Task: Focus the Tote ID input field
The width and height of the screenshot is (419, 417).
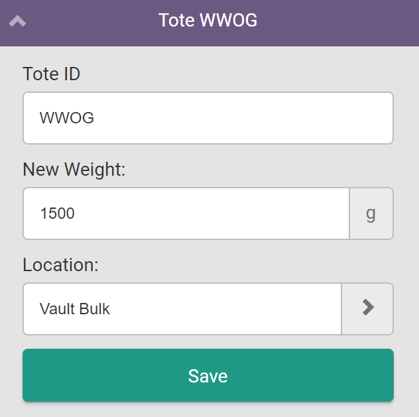Action: (x=208, y=118)
